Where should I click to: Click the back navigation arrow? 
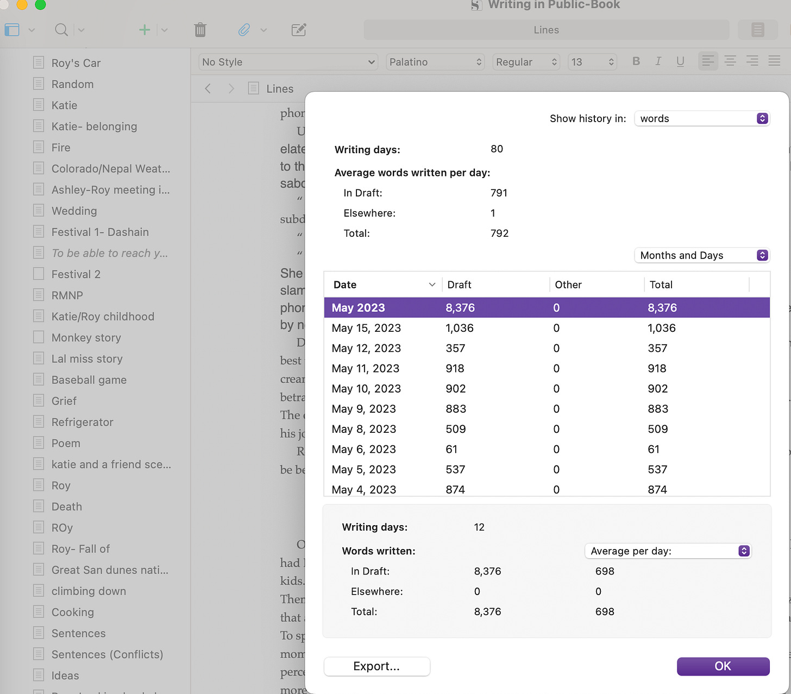(208, 89)
